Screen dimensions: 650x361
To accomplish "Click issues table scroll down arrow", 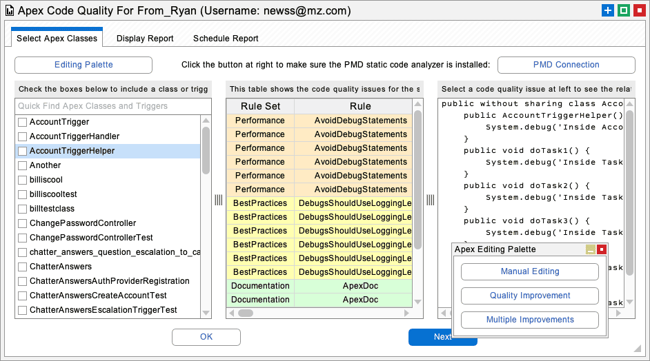I will pos(417,302).
